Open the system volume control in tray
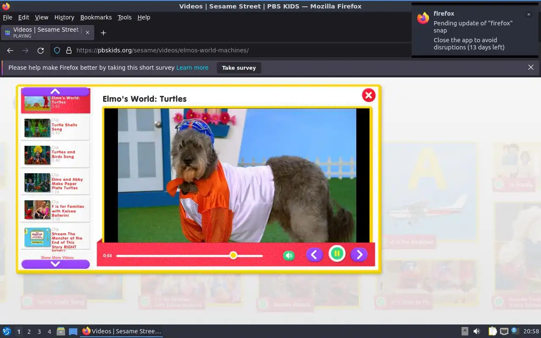 (476, 331)
